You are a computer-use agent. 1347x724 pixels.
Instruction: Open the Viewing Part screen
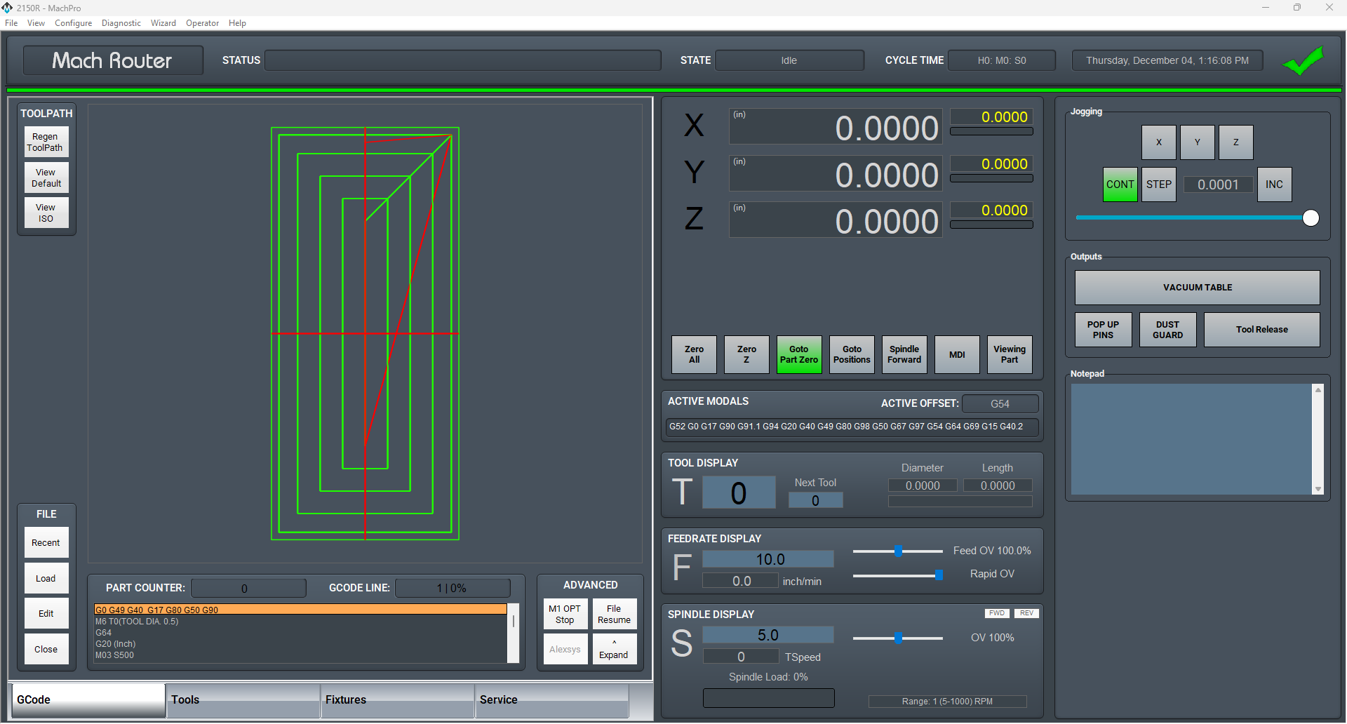[1009, 354]
